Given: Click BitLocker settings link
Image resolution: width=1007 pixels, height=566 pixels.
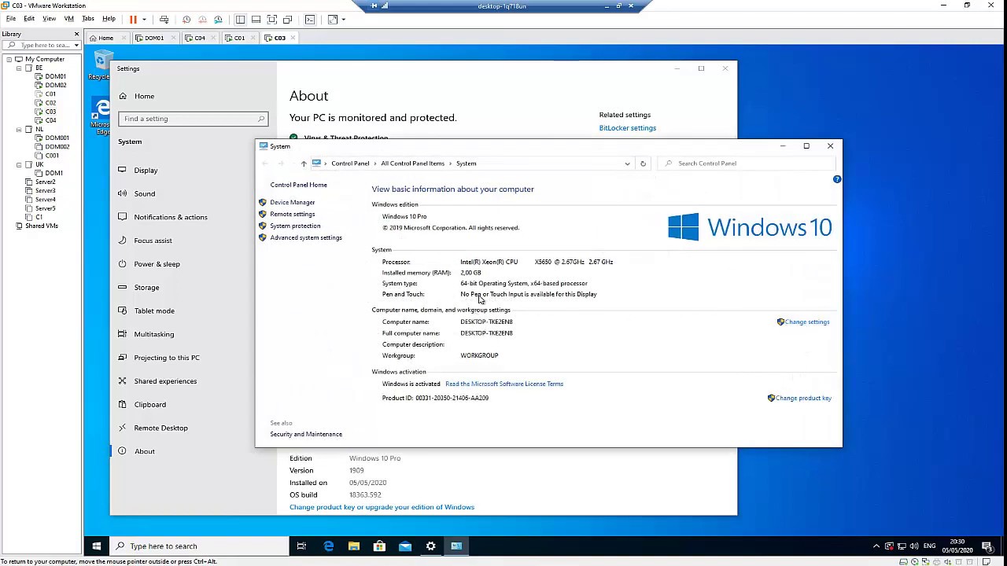Looking at the screenshot, I should 627,128.
